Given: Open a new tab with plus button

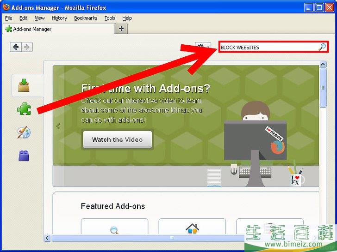Looking at the screenshot, I should pyautogui.click(x=121, y=29).
